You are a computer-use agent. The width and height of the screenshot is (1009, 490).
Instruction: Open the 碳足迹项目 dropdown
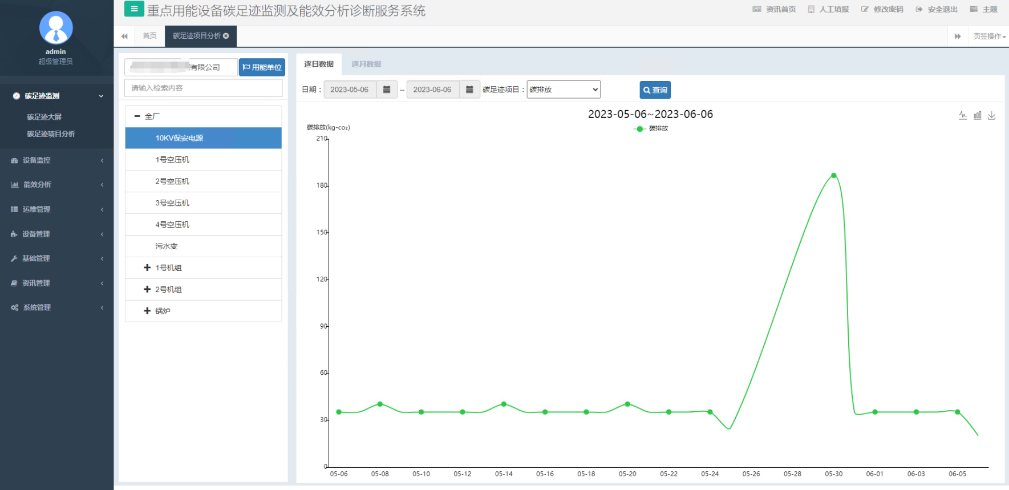564,90
